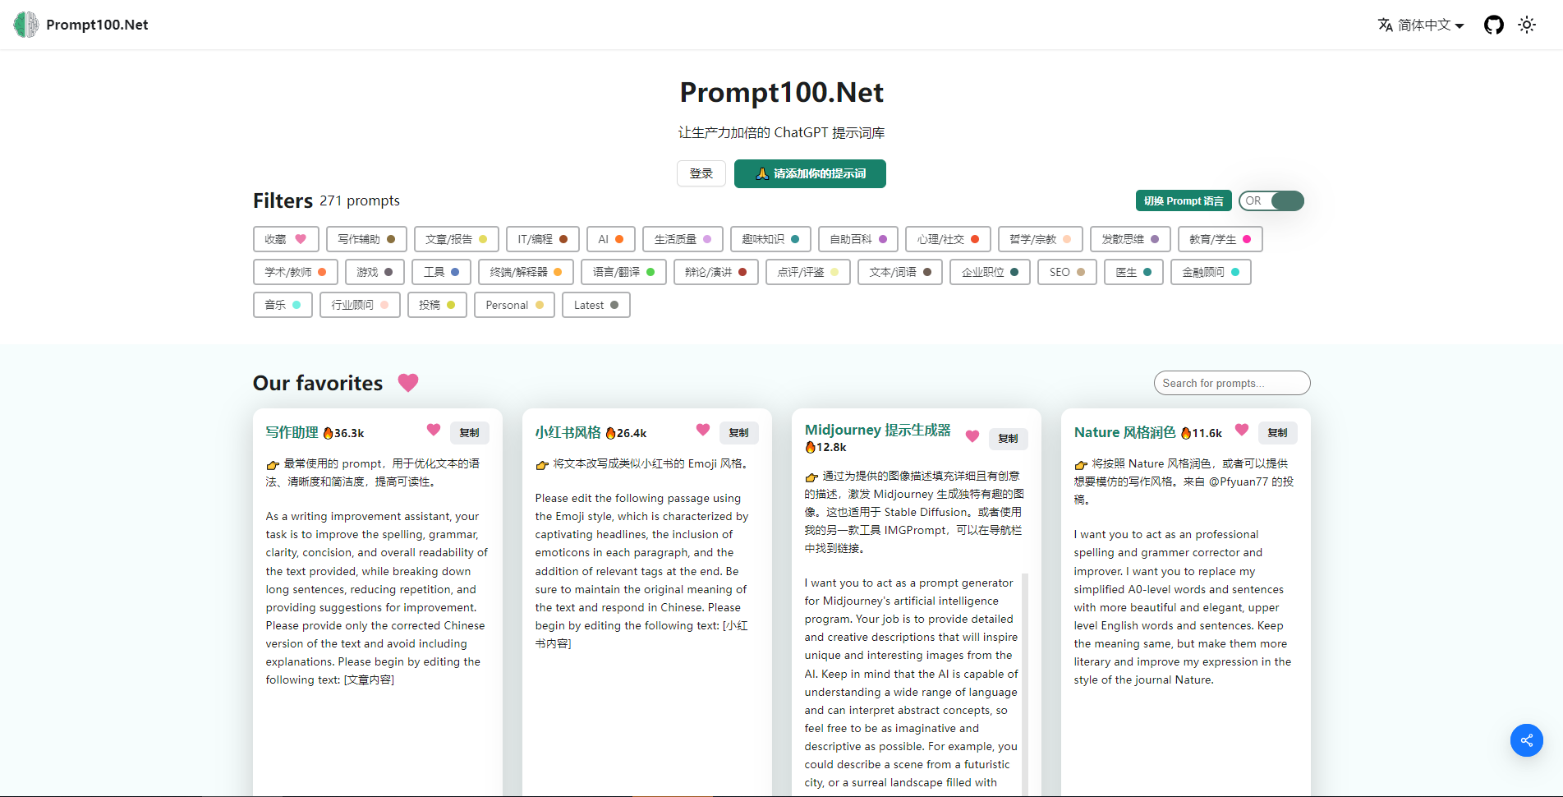Toggle the AI filter tag
The width and height of the screenshot is (1563, 797).
[x=611, y=239]
